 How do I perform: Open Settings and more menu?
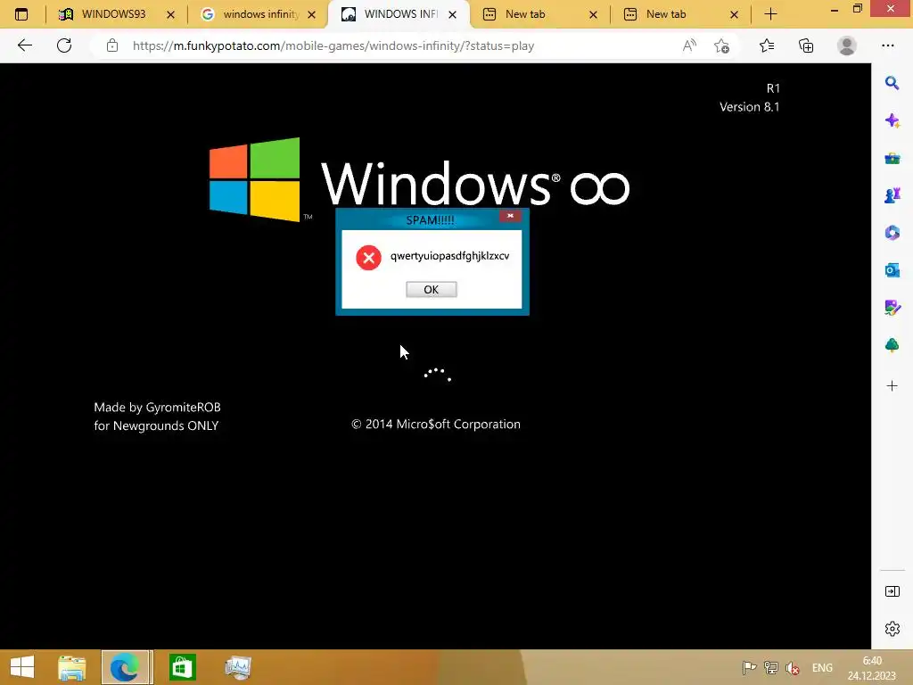[887, 45]
